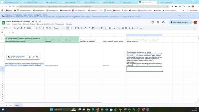Toggle italic formatting
Image resolution: width=199 pixels, height=112 pixels.
78,28
